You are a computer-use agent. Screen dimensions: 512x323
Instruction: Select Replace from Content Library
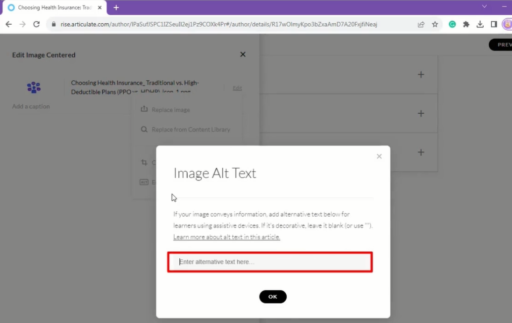[191, 130]
